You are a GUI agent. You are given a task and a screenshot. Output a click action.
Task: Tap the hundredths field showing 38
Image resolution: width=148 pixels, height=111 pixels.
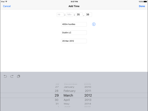(x=88, y=14)
